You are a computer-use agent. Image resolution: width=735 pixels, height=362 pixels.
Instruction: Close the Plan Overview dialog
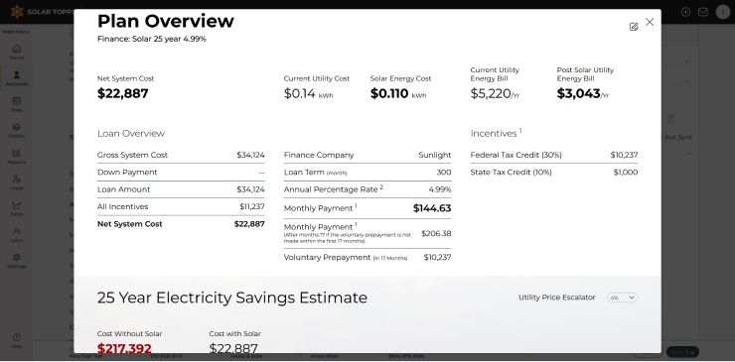(x=650, y=22)
